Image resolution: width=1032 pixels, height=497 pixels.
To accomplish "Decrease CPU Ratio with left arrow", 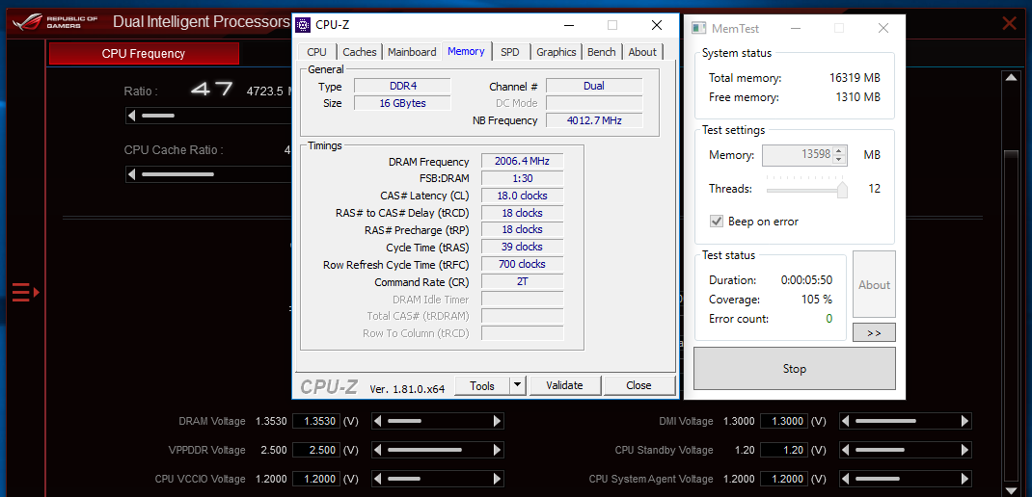I will (131, 116).
